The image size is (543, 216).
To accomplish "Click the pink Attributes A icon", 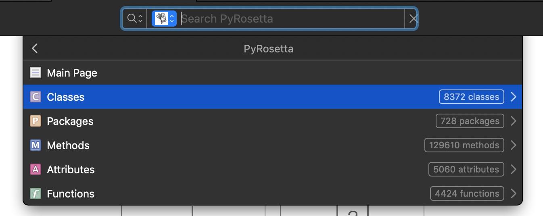I will pyautogui.click(x=36, y=170).
